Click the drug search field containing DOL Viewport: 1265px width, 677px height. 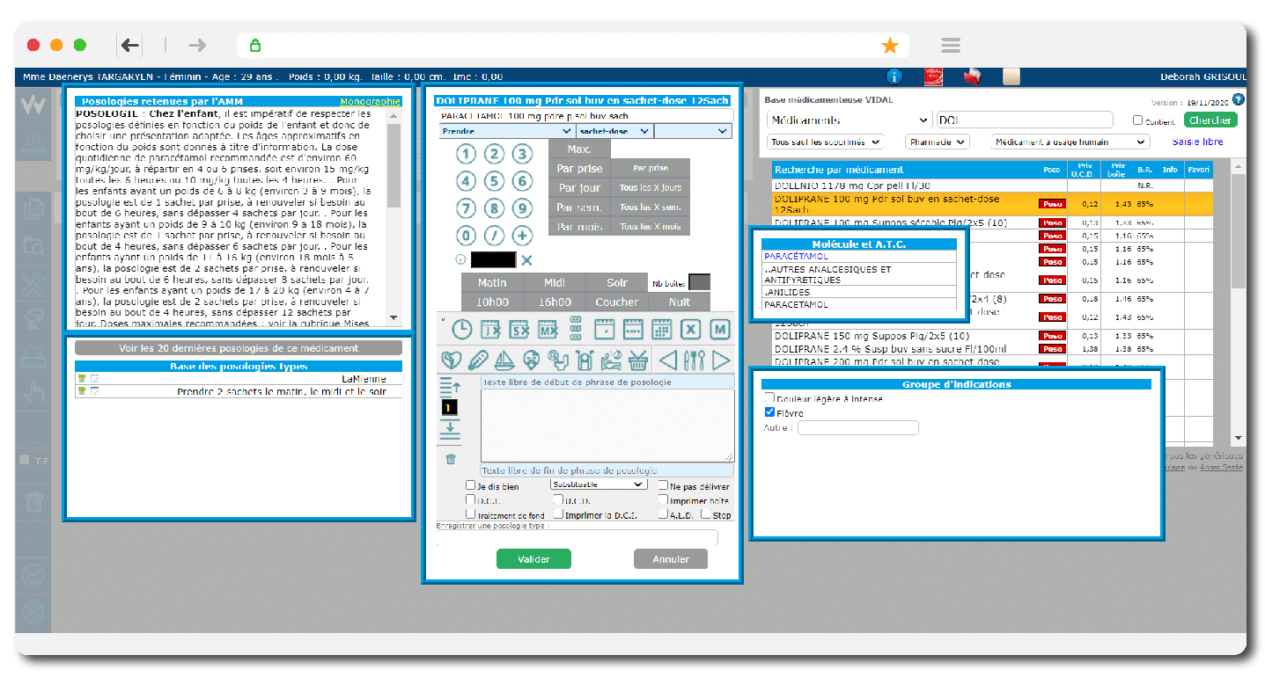pyautogui.click(x=1024, y=120)
